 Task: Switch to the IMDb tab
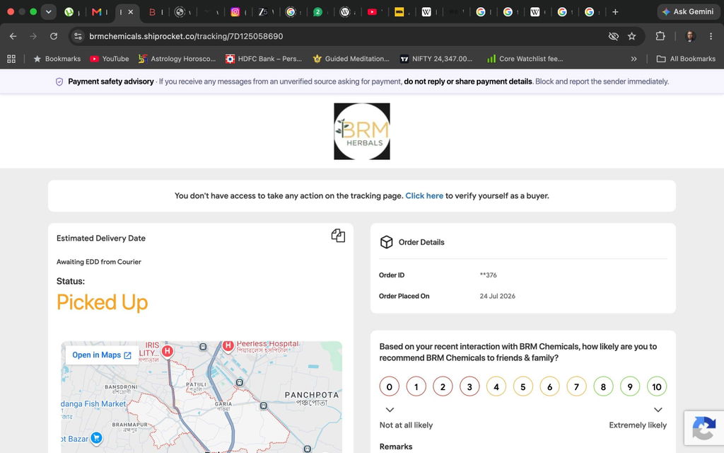coord(399,12)
